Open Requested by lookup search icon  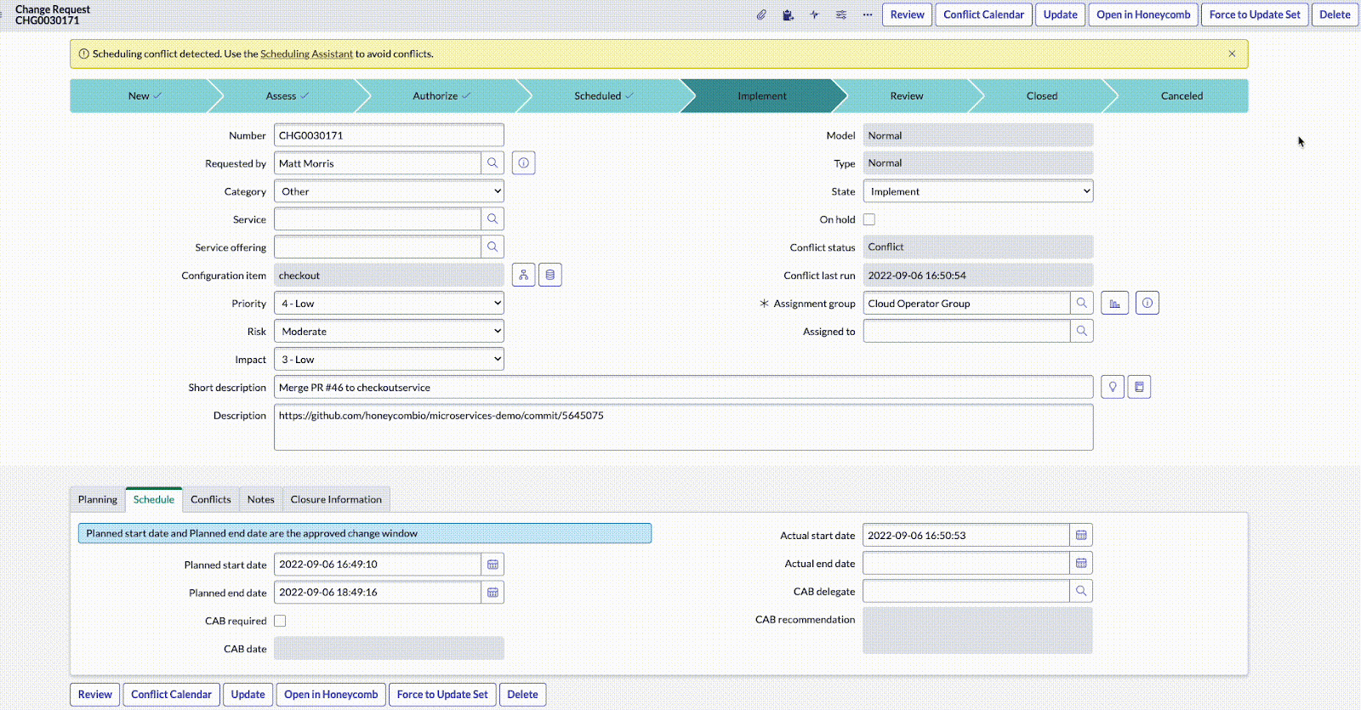(493, 163)
